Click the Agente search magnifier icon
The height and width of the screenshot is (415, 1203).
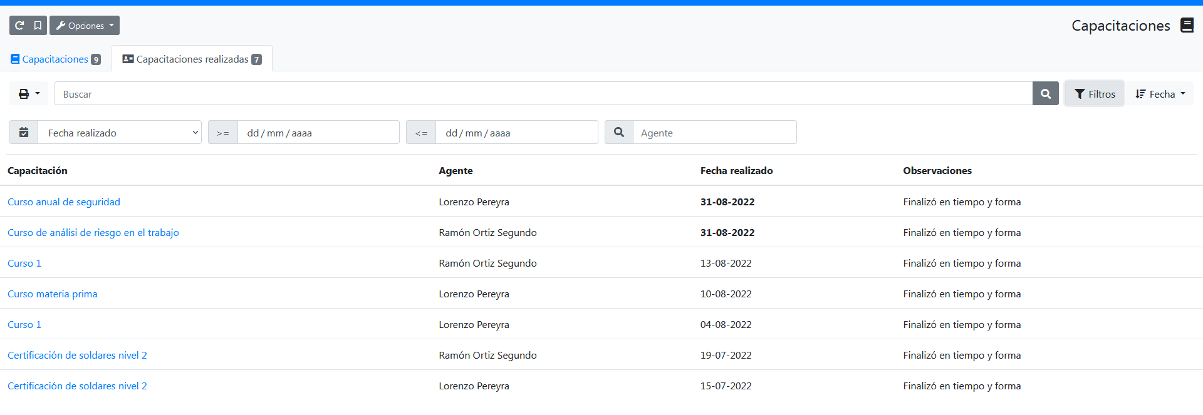coord(619,133)
